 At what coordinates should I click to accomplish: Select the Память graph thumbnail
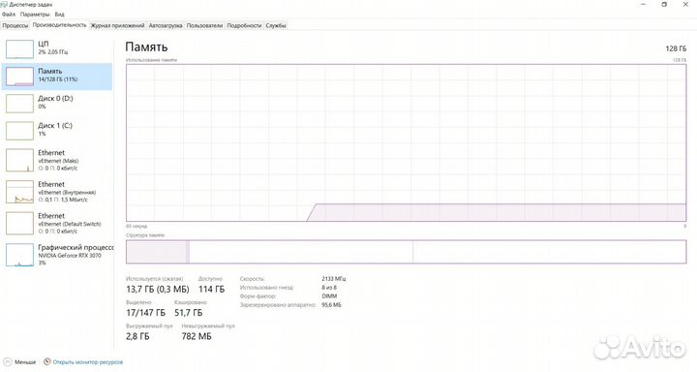coord(19,77)
